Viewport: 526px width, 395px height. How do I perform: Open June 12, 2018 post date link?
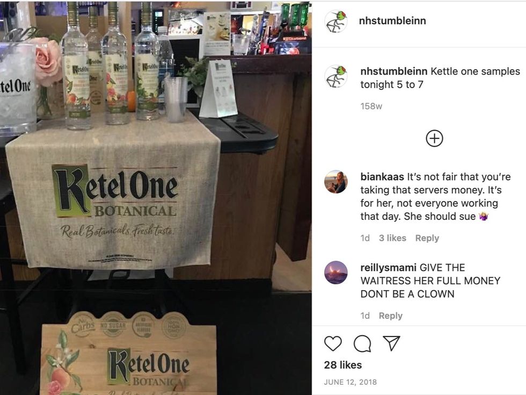(350, 382)
